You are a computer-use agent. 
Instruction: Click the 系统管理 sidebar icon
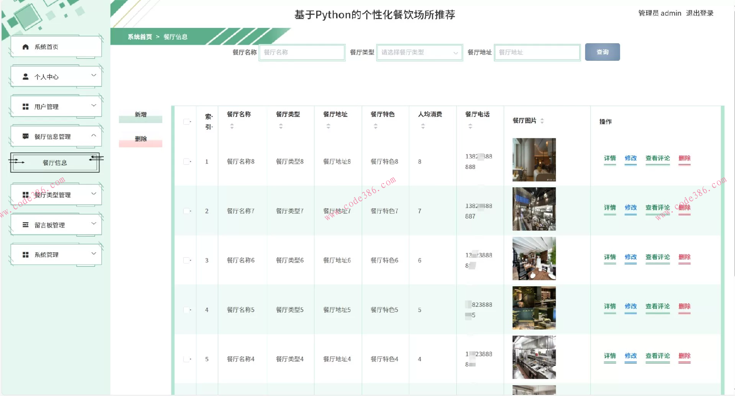pos(25,254)
